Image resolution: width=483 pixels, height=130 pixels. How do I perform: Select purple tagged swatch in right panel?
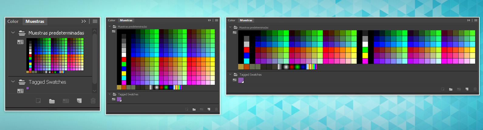(x=241, y=80)
